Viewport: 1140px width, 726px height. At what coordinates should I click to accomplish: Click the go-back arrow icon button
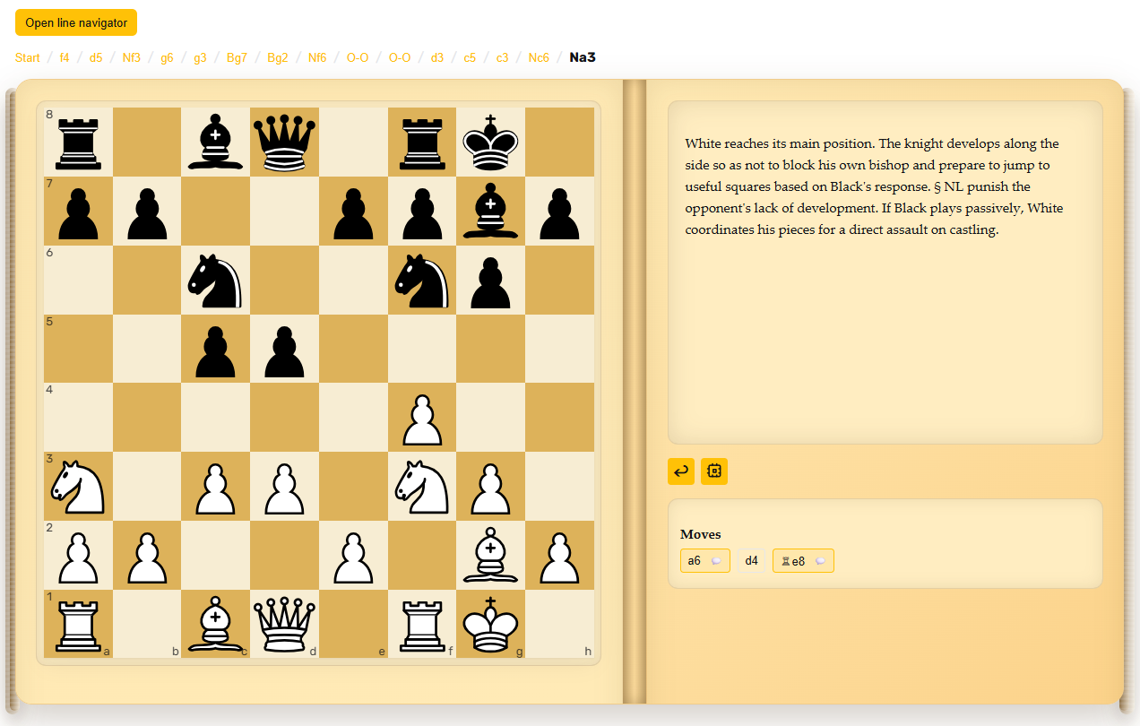(681, 471)
